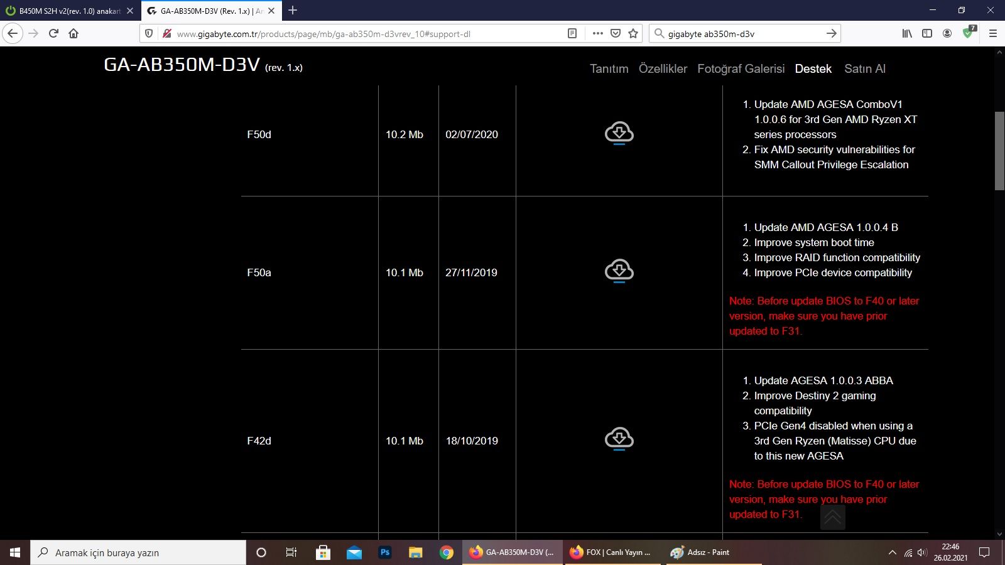View site connection security information
Screen dimensions: 1005x565
[166, 33]
